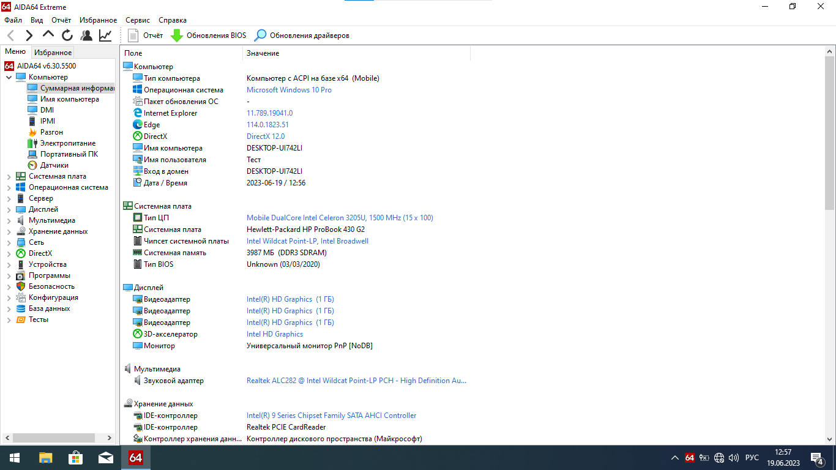Expand the Хранение данных tree node
Viewport: 836px width, 470px height.
[9, 231]
